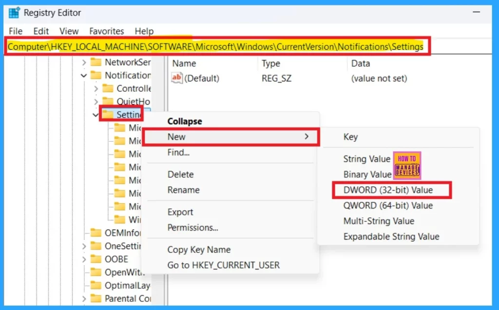
Task: Select the OOBE folder icon
Action: [x=96, y=259]
